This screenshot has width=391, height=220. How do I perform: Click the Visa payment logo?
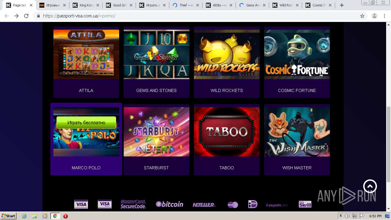point(81,204)
